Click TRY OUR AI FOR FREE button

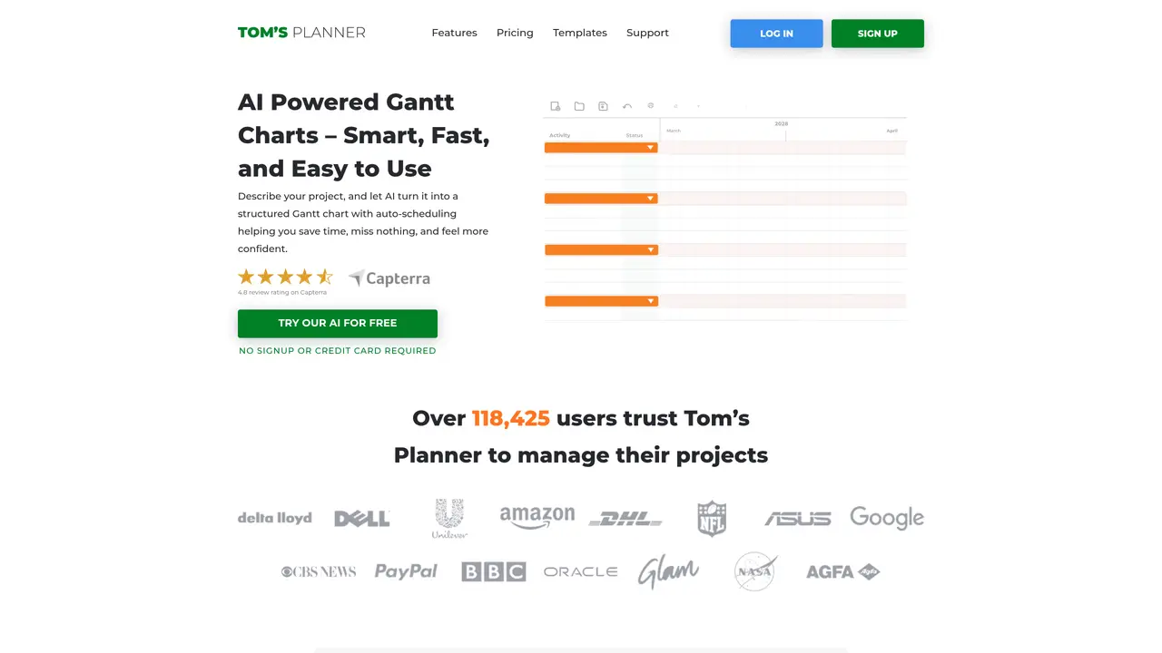point(338,323)
